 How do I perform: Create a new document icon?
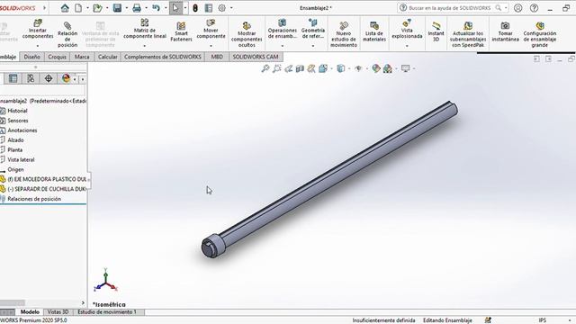tap(78, 8)
